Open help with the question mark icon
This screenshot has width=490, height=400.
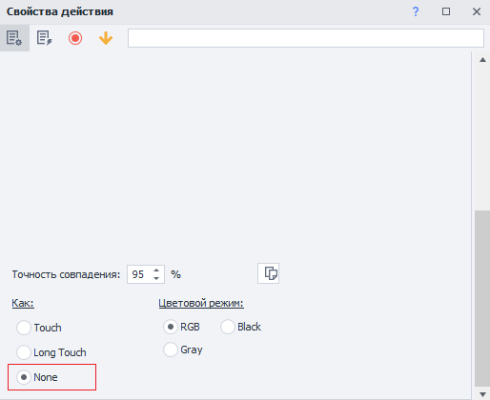[x=416, y=11]
